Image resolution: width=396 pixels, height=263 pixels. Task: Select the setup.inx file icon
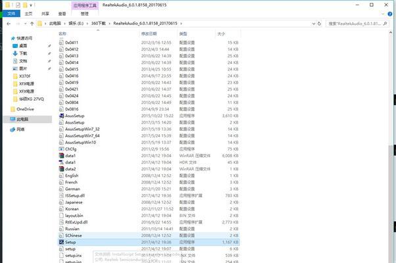point(61,255)
